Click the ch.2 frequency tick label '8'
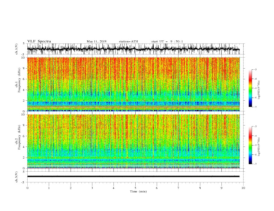This screenshot has height=211, width=274. [x=24, y=125]
